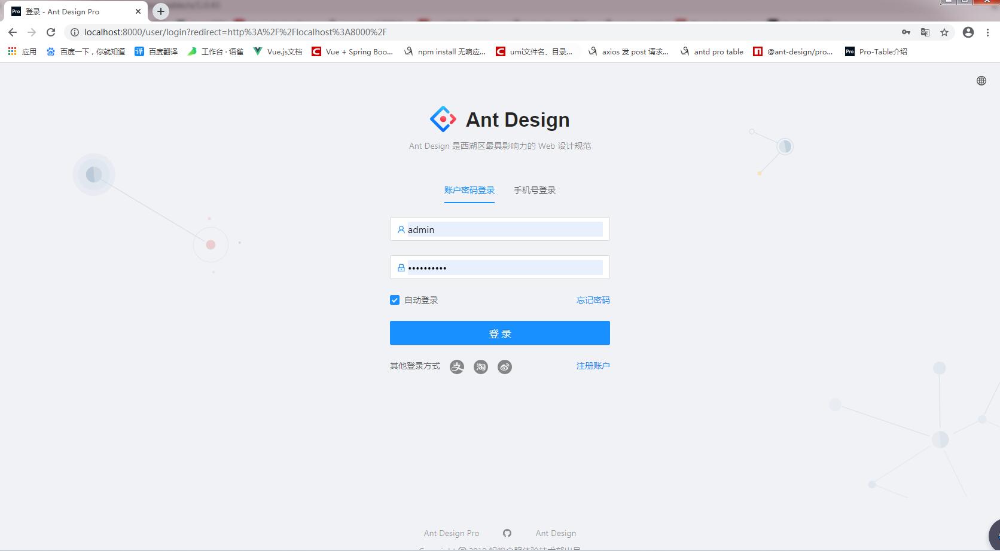
Task: Open the 应用 apps bookmark
Action: pos(22,52)
